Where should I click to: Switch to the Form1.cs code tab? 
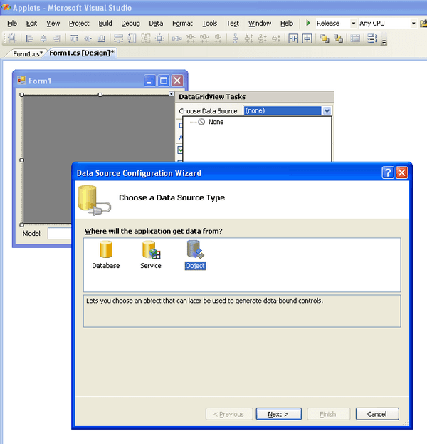[x=27, y=53]
